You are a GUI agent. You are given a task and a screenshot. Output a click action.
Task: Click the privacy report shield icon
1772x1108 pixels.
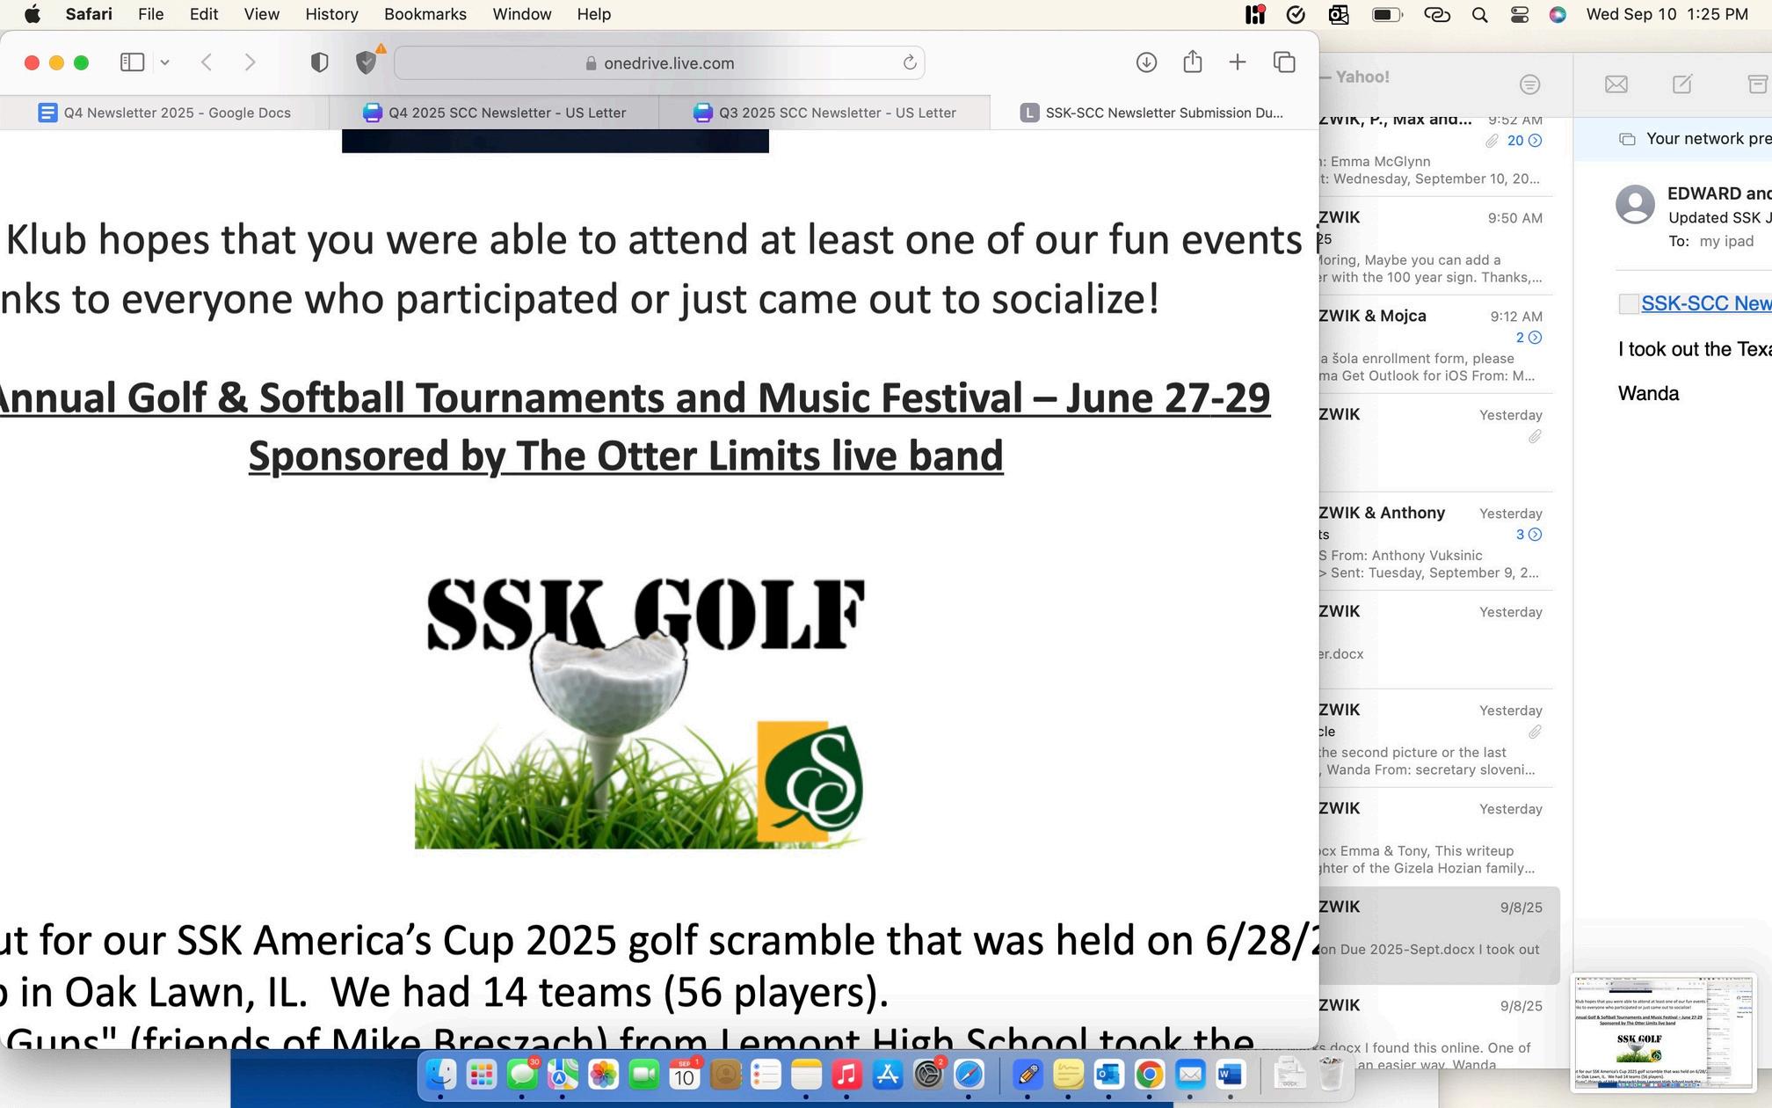[x=319, y=62]
